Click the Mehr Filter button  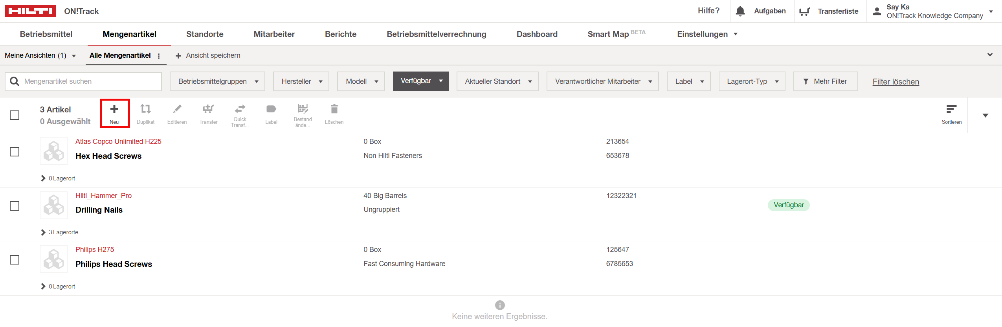point(825,81)
